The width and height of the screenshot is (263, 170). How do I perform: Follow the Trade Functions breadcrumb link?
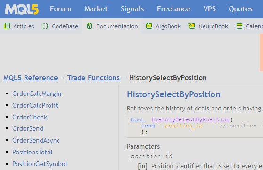[93, 78]
